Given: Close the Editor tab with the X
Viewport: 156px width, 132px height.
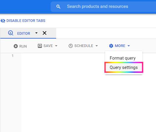Looking at the screenshot, I should click(45, 33).
